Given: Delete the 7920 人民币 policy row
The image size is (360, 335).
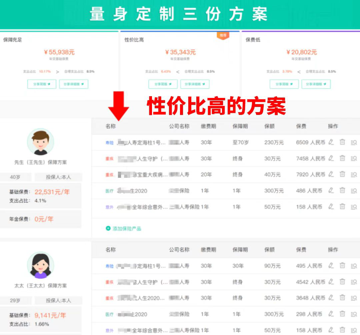Looking at the screenshot, I should [x=342, y=174].
